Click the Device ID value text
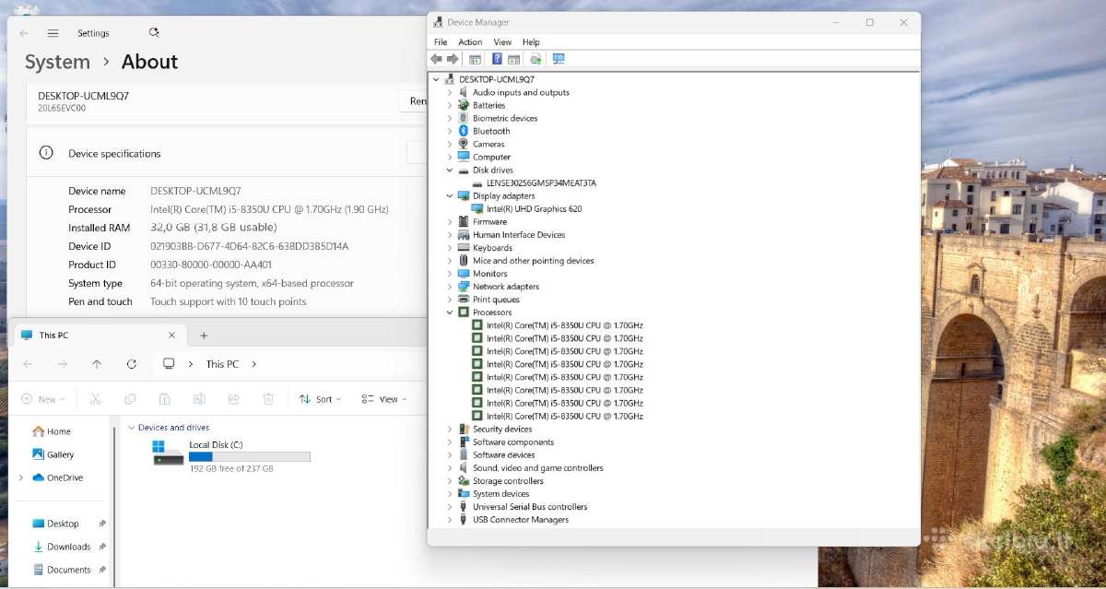Image resolution: width=1106 pixels, height=589 pixels. click(249, 246)
